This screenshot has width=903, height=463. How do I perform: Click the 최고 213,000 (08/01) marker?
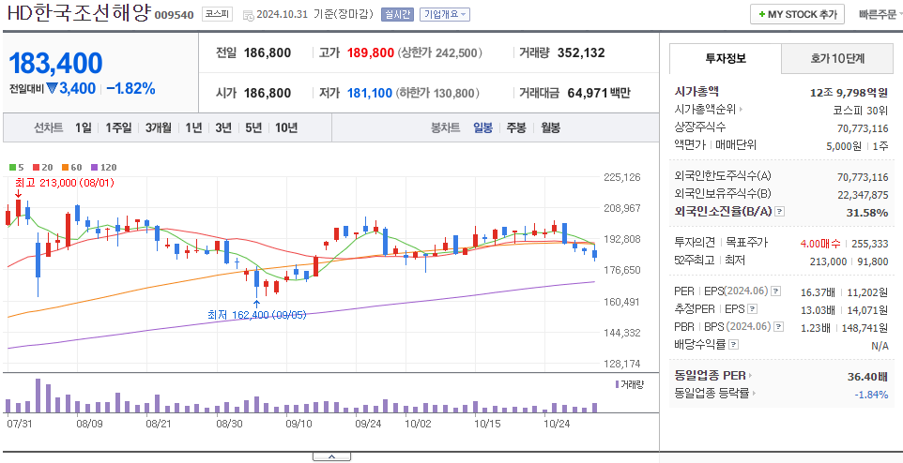tap(65, 183)
